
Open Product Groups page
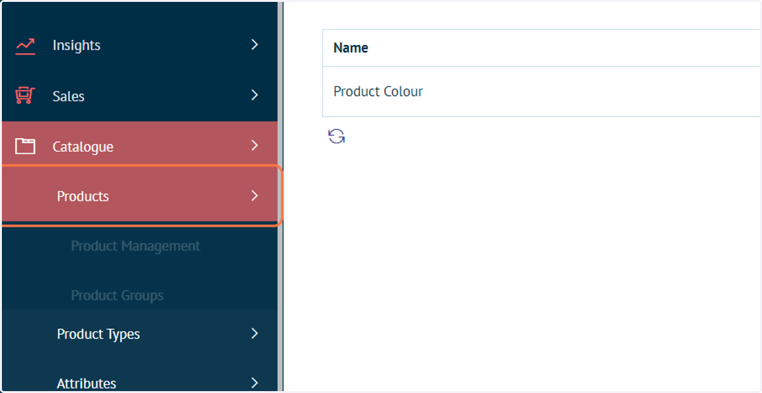click(x=117, y=295)
